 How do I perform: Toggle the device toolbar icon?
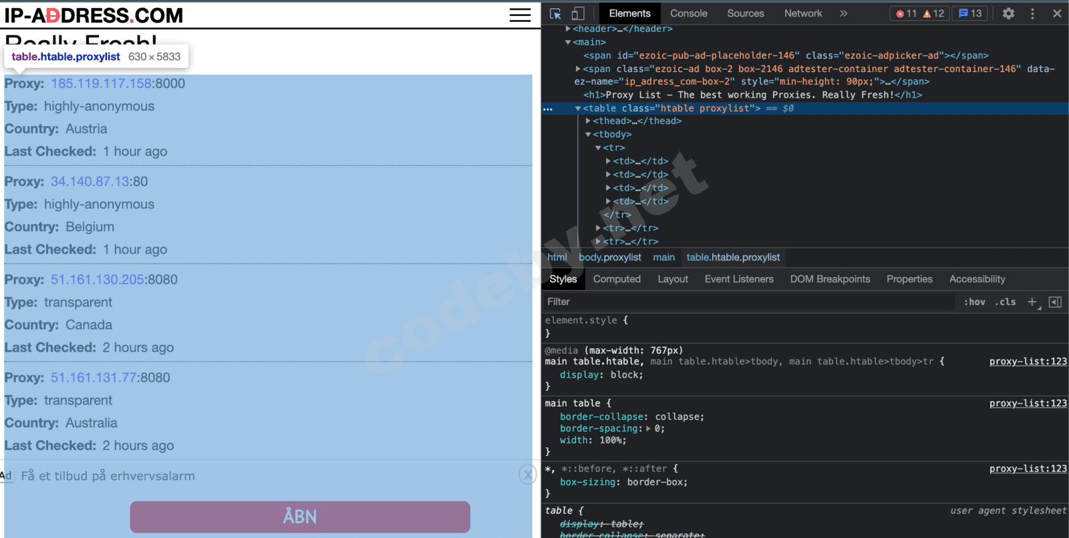click(x=578, y=13)
